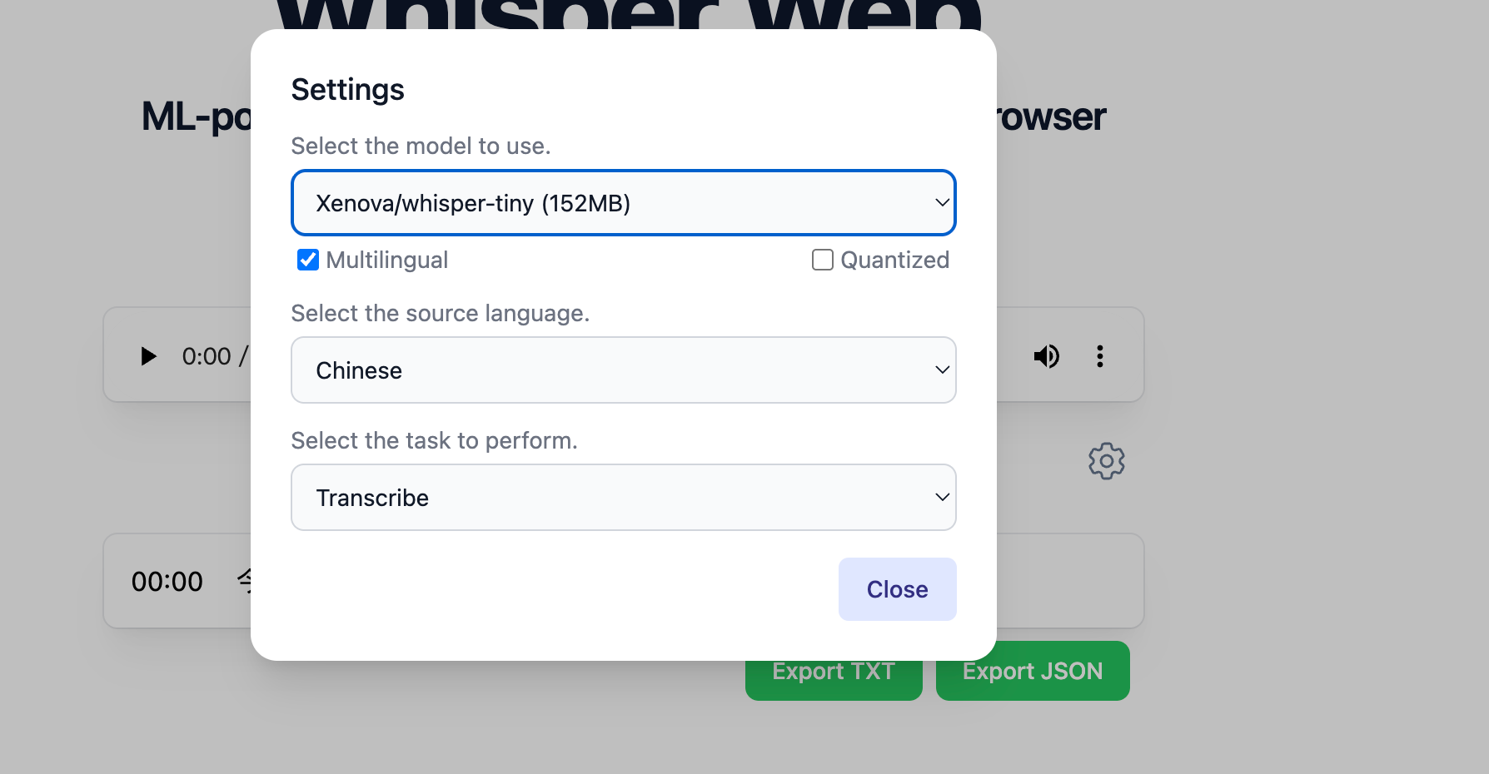This screenshot has height=774, width=1489.
Task: Click the Settings heading in the dialog
Action: (x=347, y=90)
